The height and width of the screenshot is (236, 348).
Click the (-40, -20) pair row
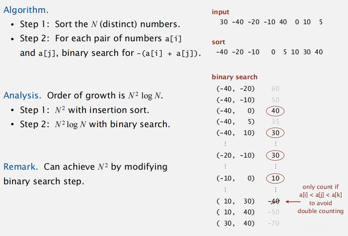tap(235, 88)
